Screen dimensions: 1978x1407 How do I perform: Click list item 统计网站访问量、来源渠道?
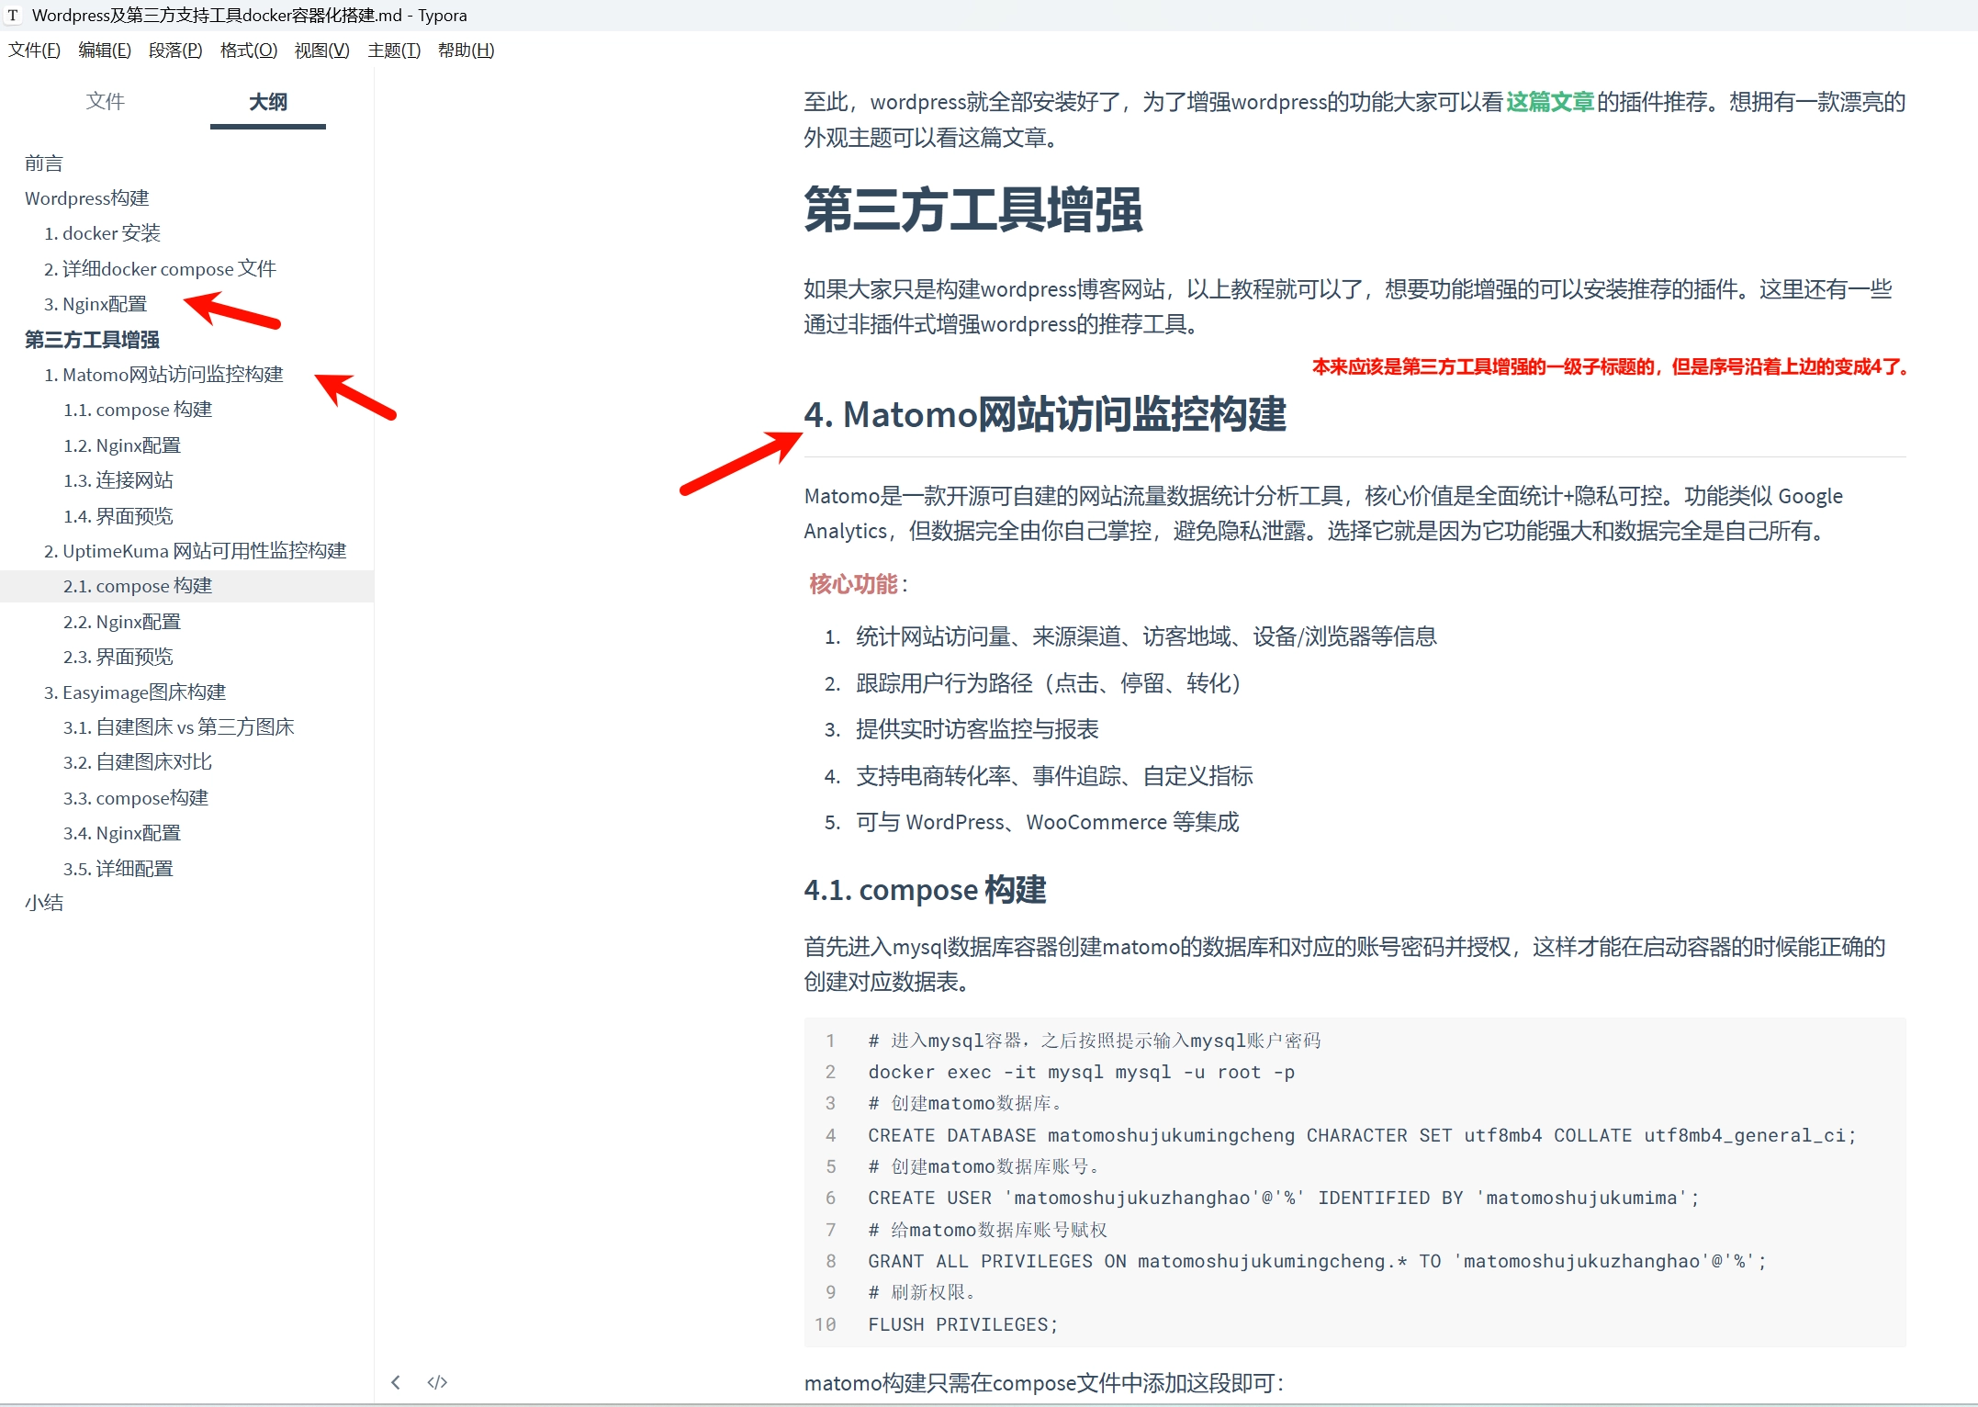coord(1146,636)
